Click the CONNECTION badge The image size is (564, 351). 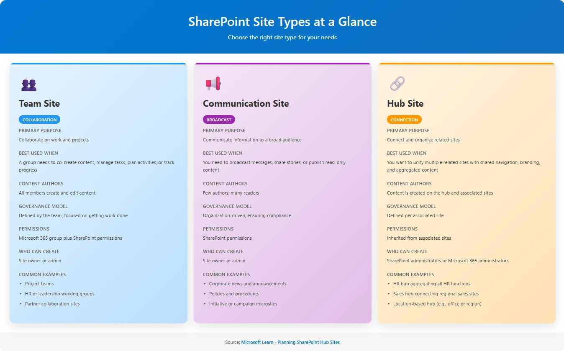[404, 120]
